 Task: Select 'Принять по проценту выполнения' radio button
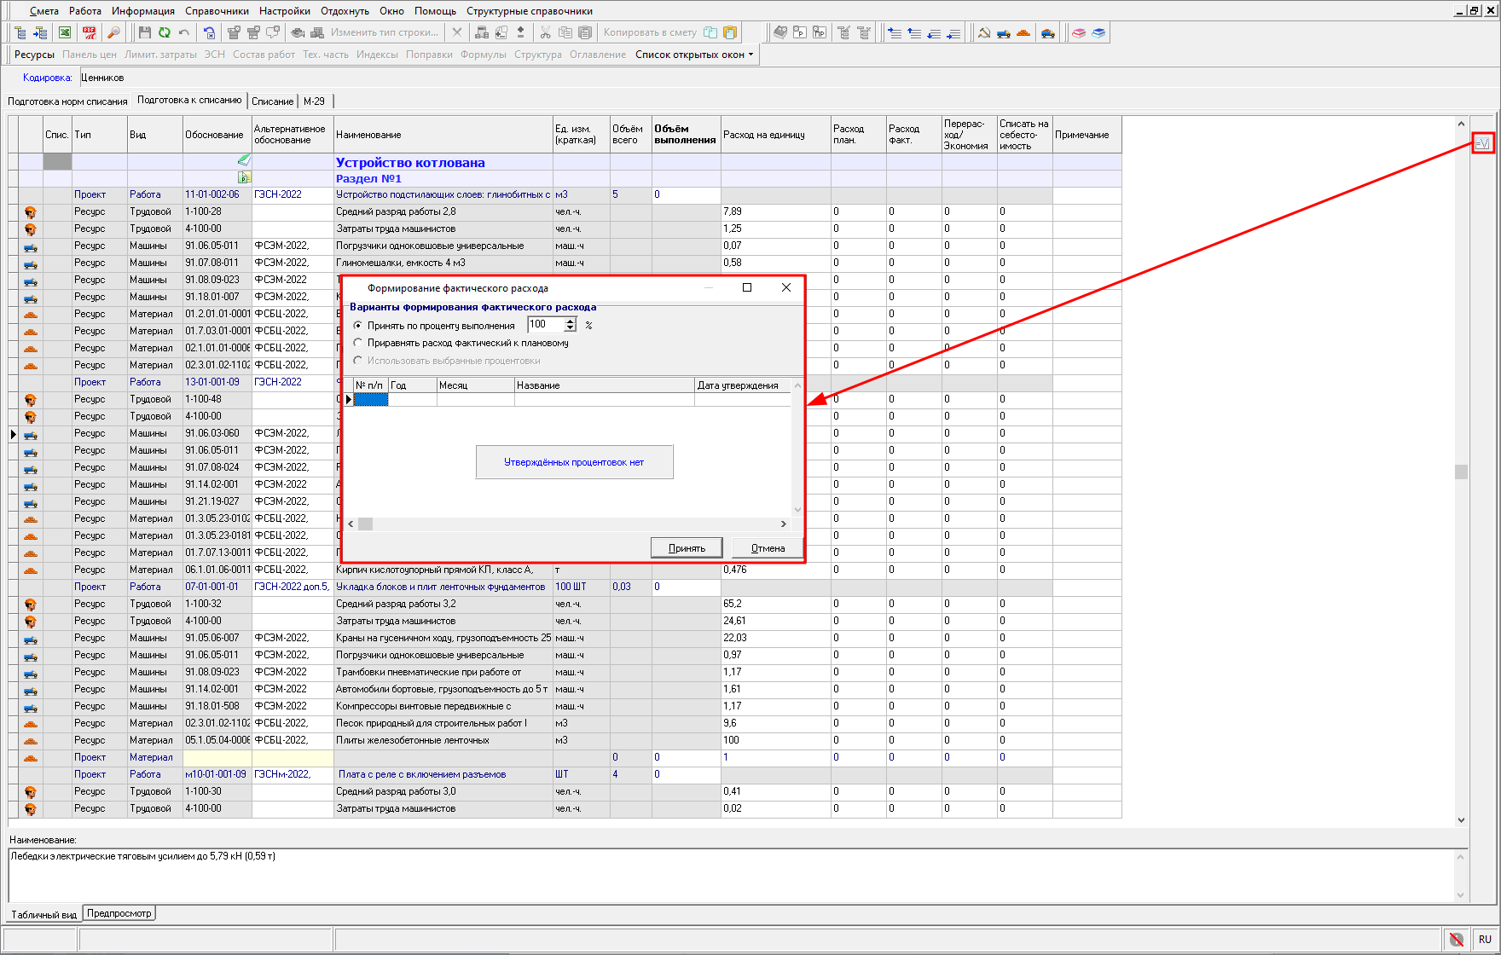pos(358,326)
